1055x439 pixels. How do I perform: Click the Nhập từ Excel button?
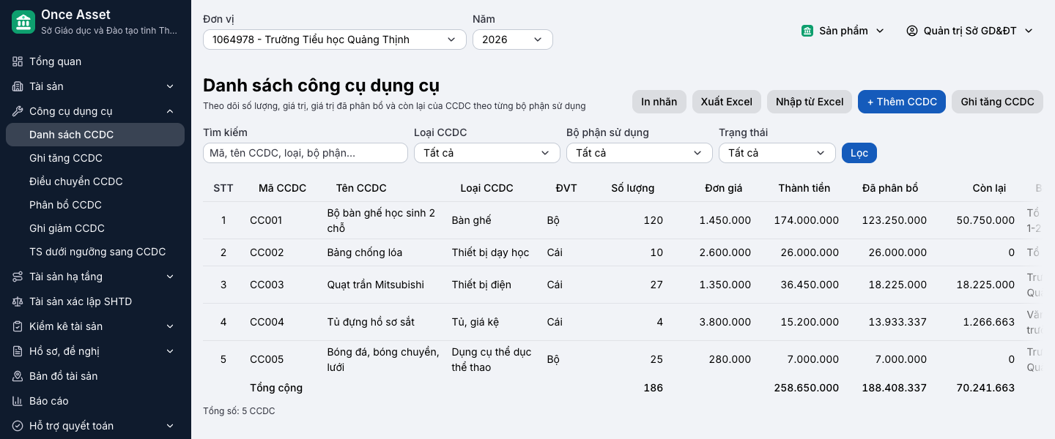(810, 102)
